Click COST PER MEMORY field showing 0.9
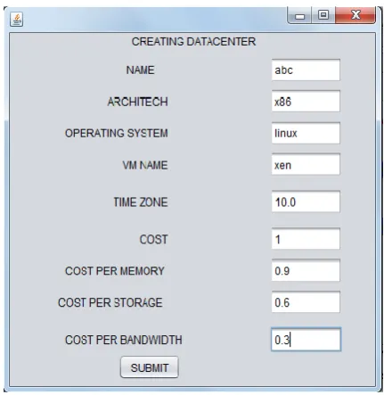 pos(306,270)
